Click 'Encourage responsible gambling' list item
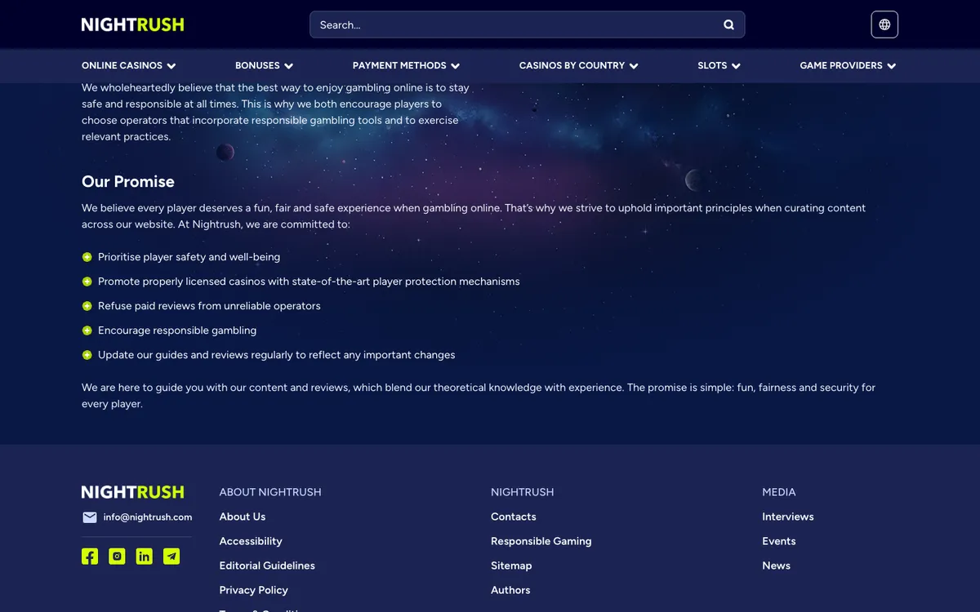Image resolution: width=980 pixels, height=612 pixels. [177, 330]
